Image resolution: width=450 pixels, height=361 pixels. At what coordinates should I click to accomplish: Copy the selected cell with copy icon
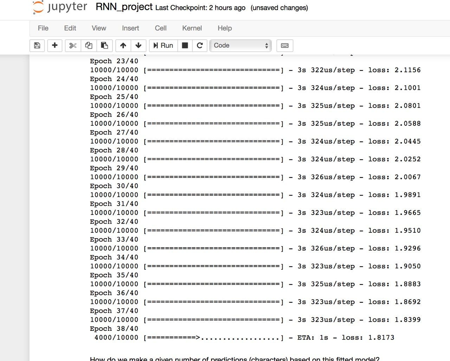pyautogui.click(x=88, y=46)
